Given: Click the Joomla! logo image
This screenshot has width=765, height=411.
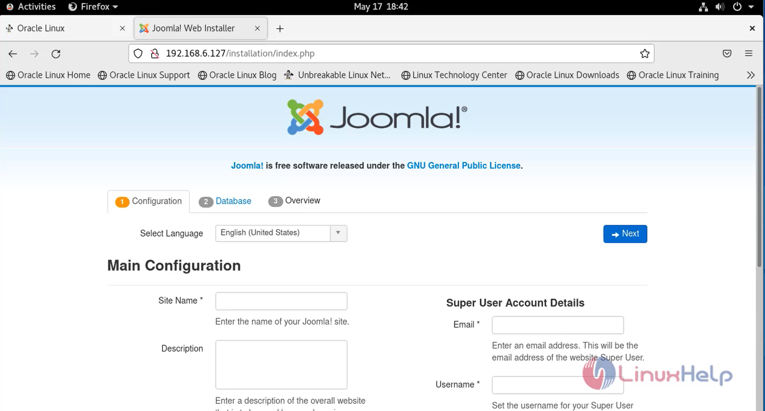Looking at the screenshot, I should (377, 117).
